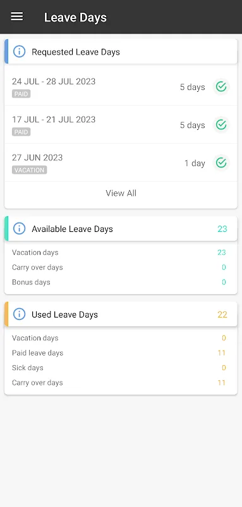Expand the Requested Leave Days header
The height and width of the screenshot is (507, 242).
[121, 52]
